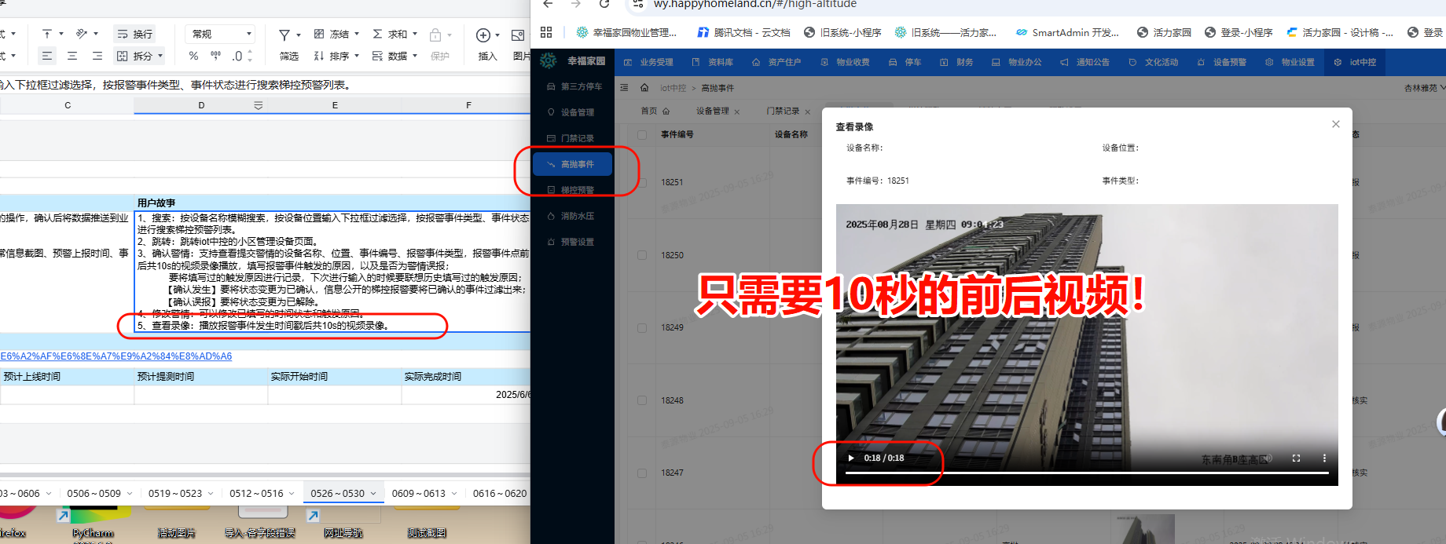This screenshot has height=544, width=1446.
Task: Right align cell text in spreadsheet
Action: pos(97,56)
